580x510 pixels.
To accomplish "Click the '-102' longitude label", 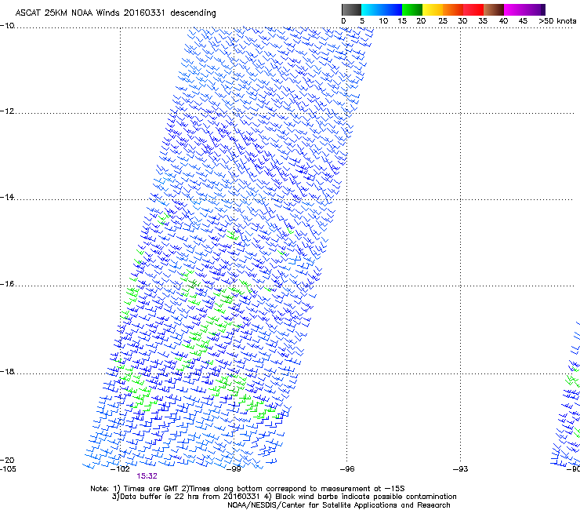I will [120, 469].
